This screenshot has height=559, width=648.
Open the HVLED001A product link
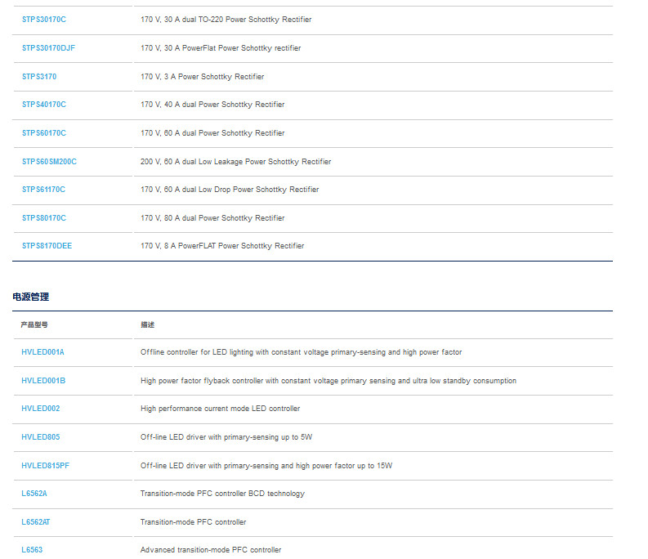[x=42, y=352]
